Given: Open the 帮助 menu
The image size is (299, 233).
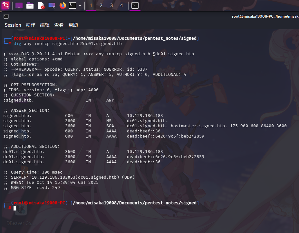Looking at the screenshot, I should click(x=73, y=25).
